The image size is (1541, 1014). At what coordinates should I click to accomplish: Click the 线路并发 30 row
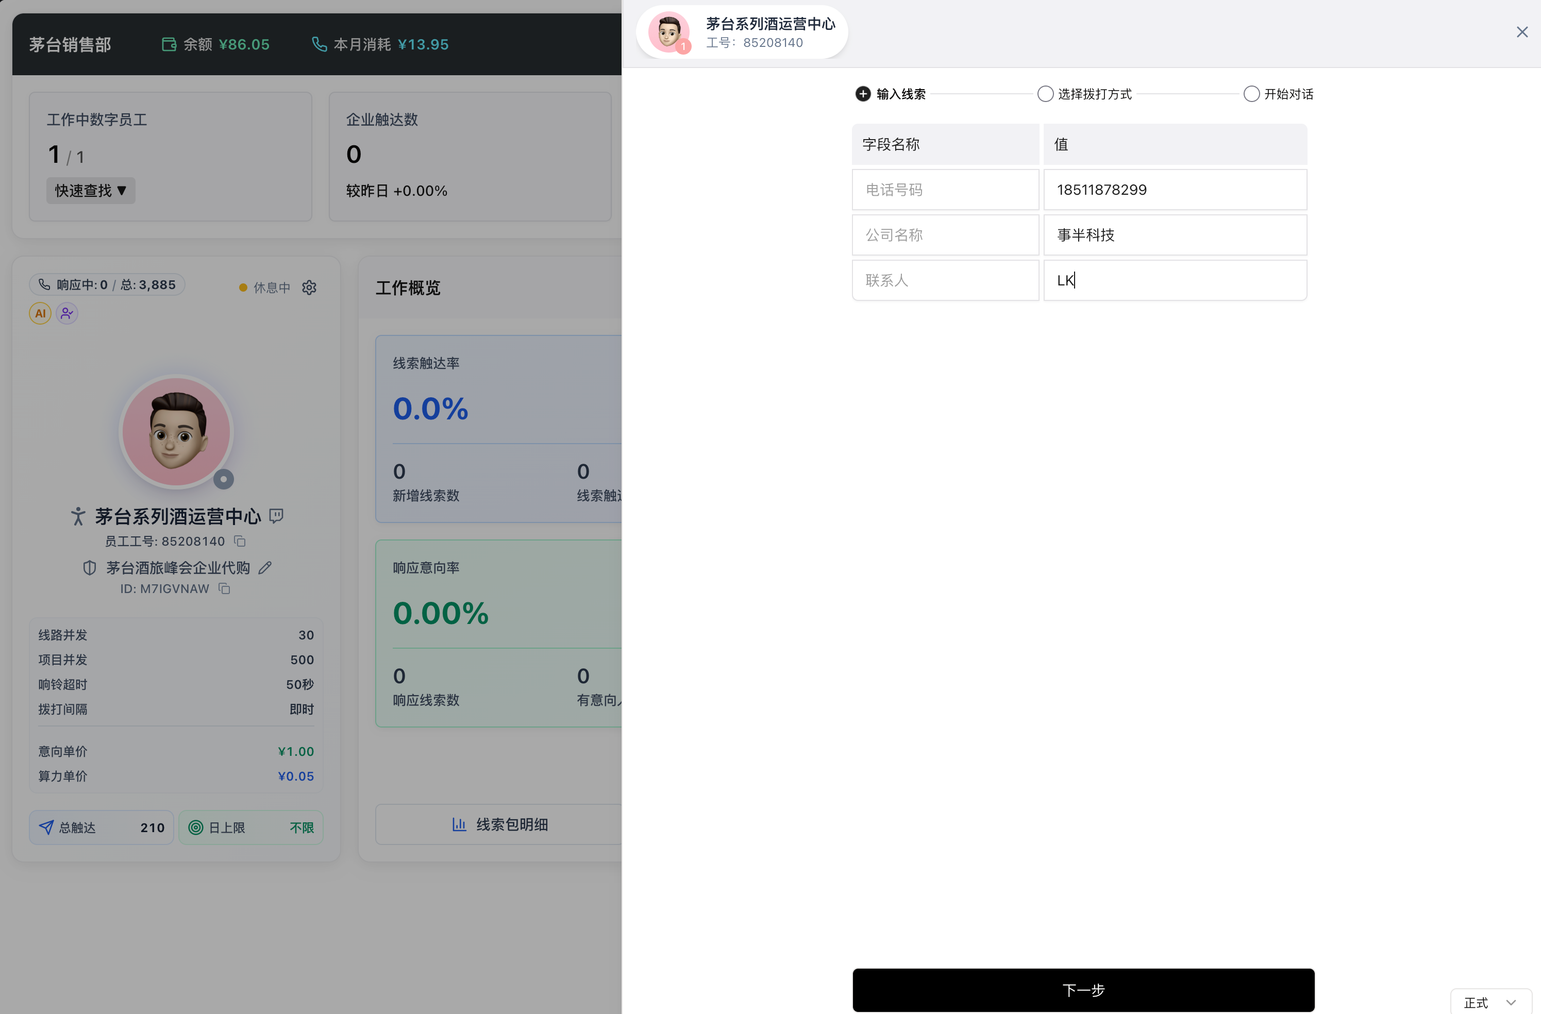pyautogui.click(x=176, y=635)
